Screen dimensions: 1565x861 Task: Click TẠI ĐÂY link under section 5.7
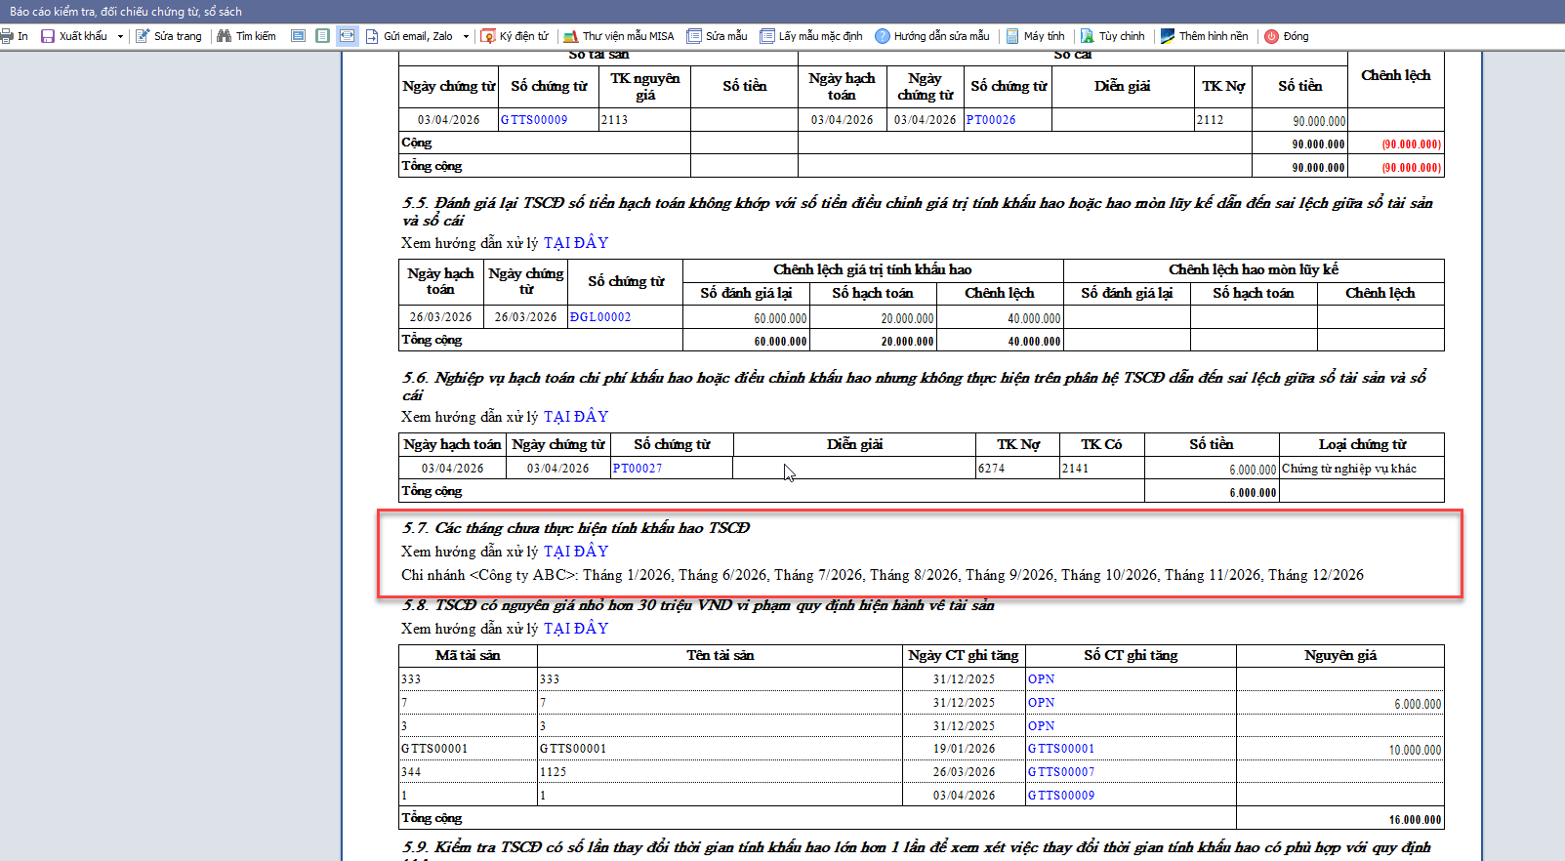click(x=576, y=552)
